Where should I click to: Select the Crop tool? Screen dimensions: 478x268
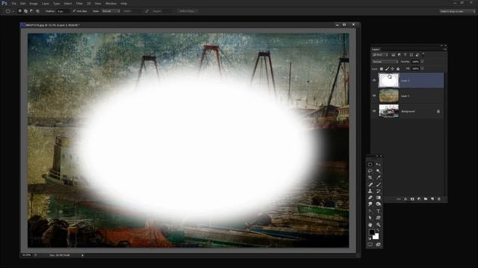370,177
